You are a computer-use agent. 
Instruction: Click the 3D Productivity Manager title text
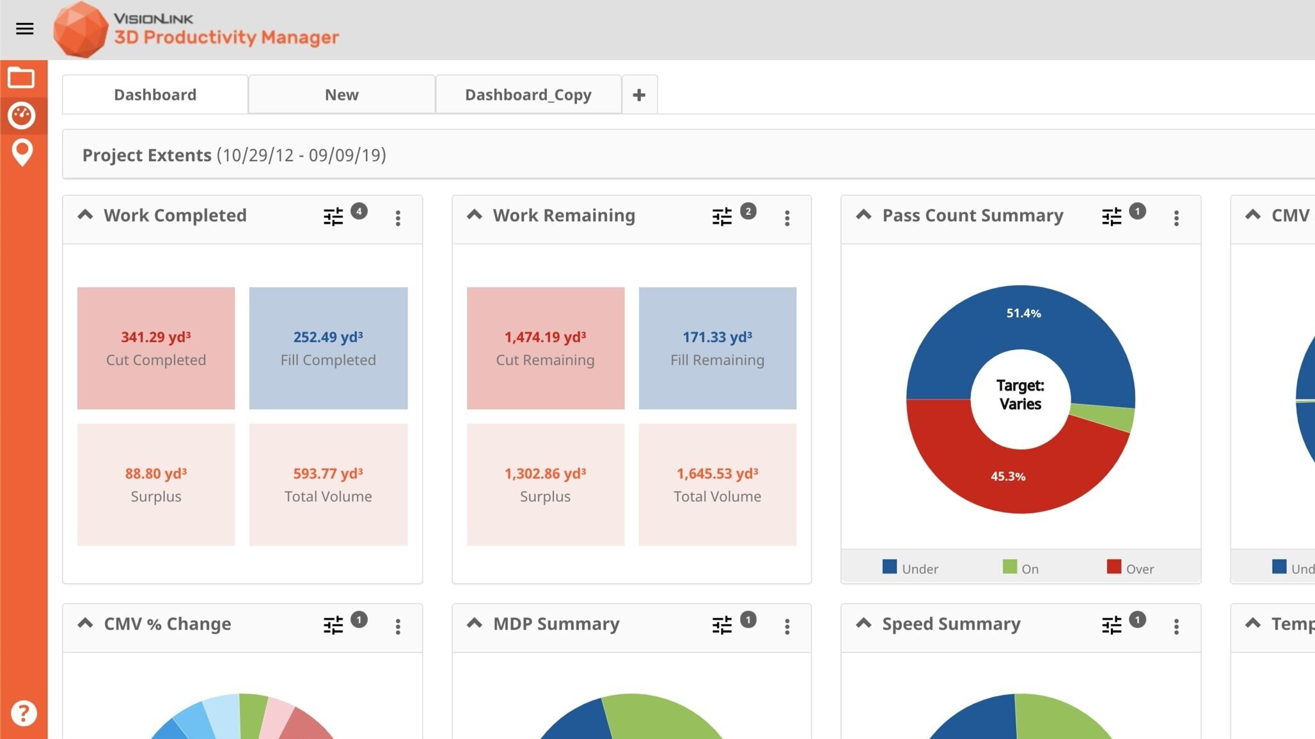(x=226, y=37)
